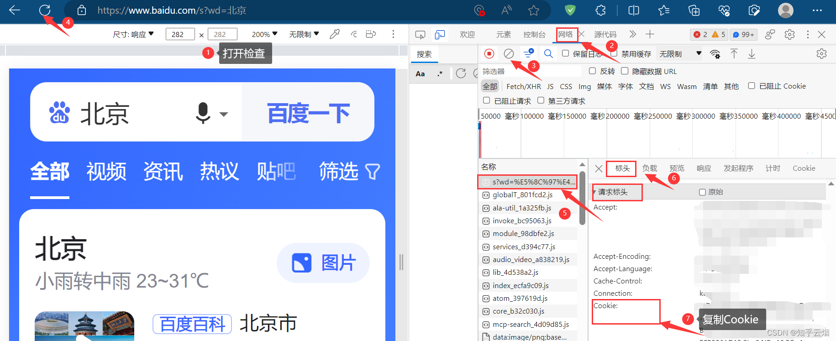The height and width of the screenshot is (341, 836).
Task: Open favorites list icon
Action: point(664,10)
